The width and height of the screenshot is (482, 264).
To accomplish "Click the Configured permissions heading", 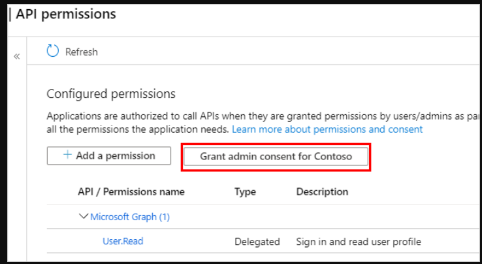I will pyautogui.click(x=111, y=94).
